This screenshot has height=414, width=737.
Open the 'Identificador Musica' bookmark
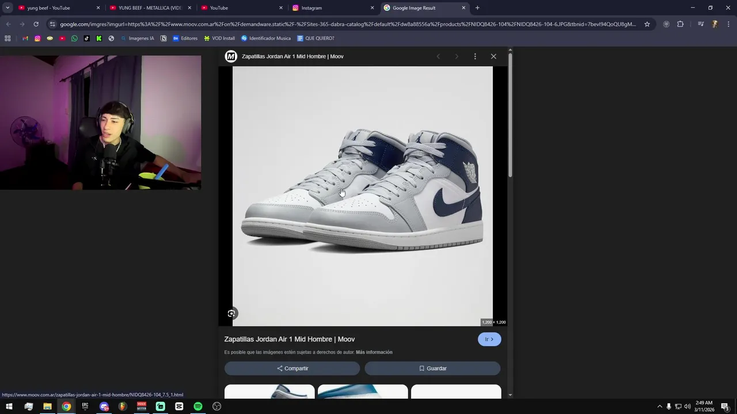tap(266, 39)
